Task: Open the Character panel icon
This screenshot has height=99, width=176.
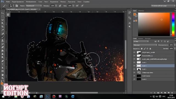Action: [x=130, y=23]
